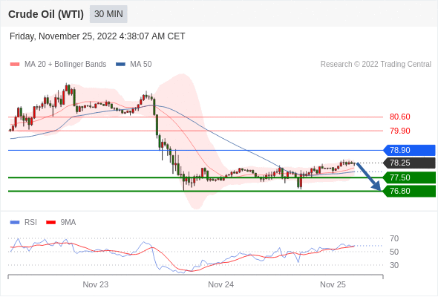Click the RSI blue legend swatch
438x297 pixels.
coord(15,223)
